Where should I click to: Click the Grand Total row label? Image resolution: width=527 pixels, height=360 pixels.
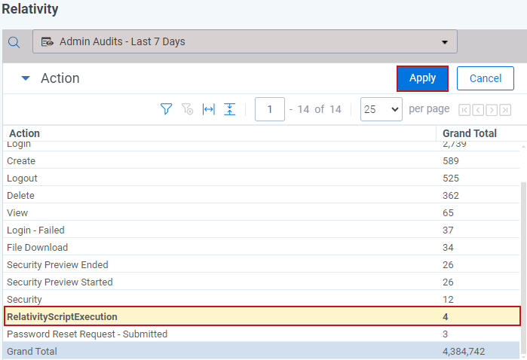tap(32, 352)
